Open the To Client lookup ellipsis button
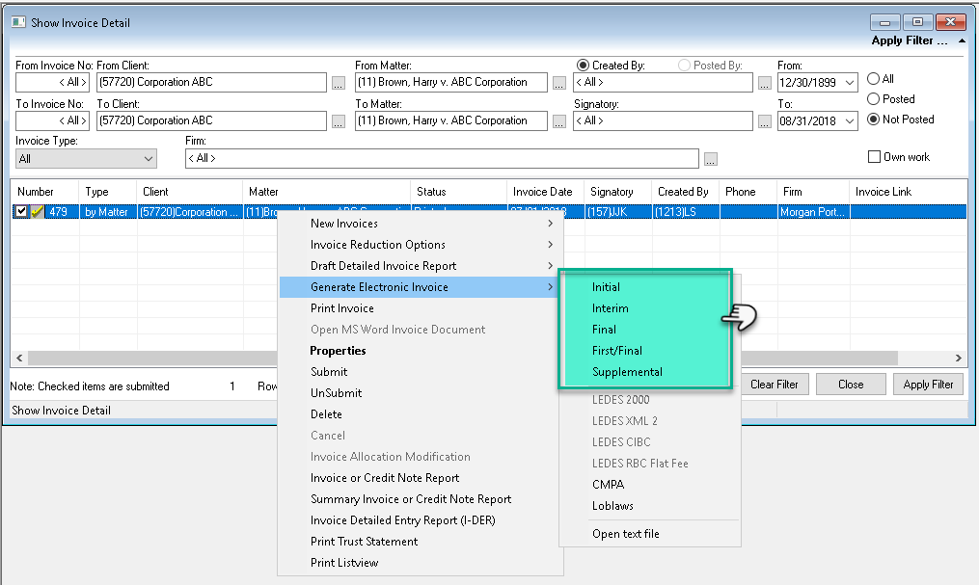Image resolution: width=979 pixels, height=585 pixels. tap(339, 121)
